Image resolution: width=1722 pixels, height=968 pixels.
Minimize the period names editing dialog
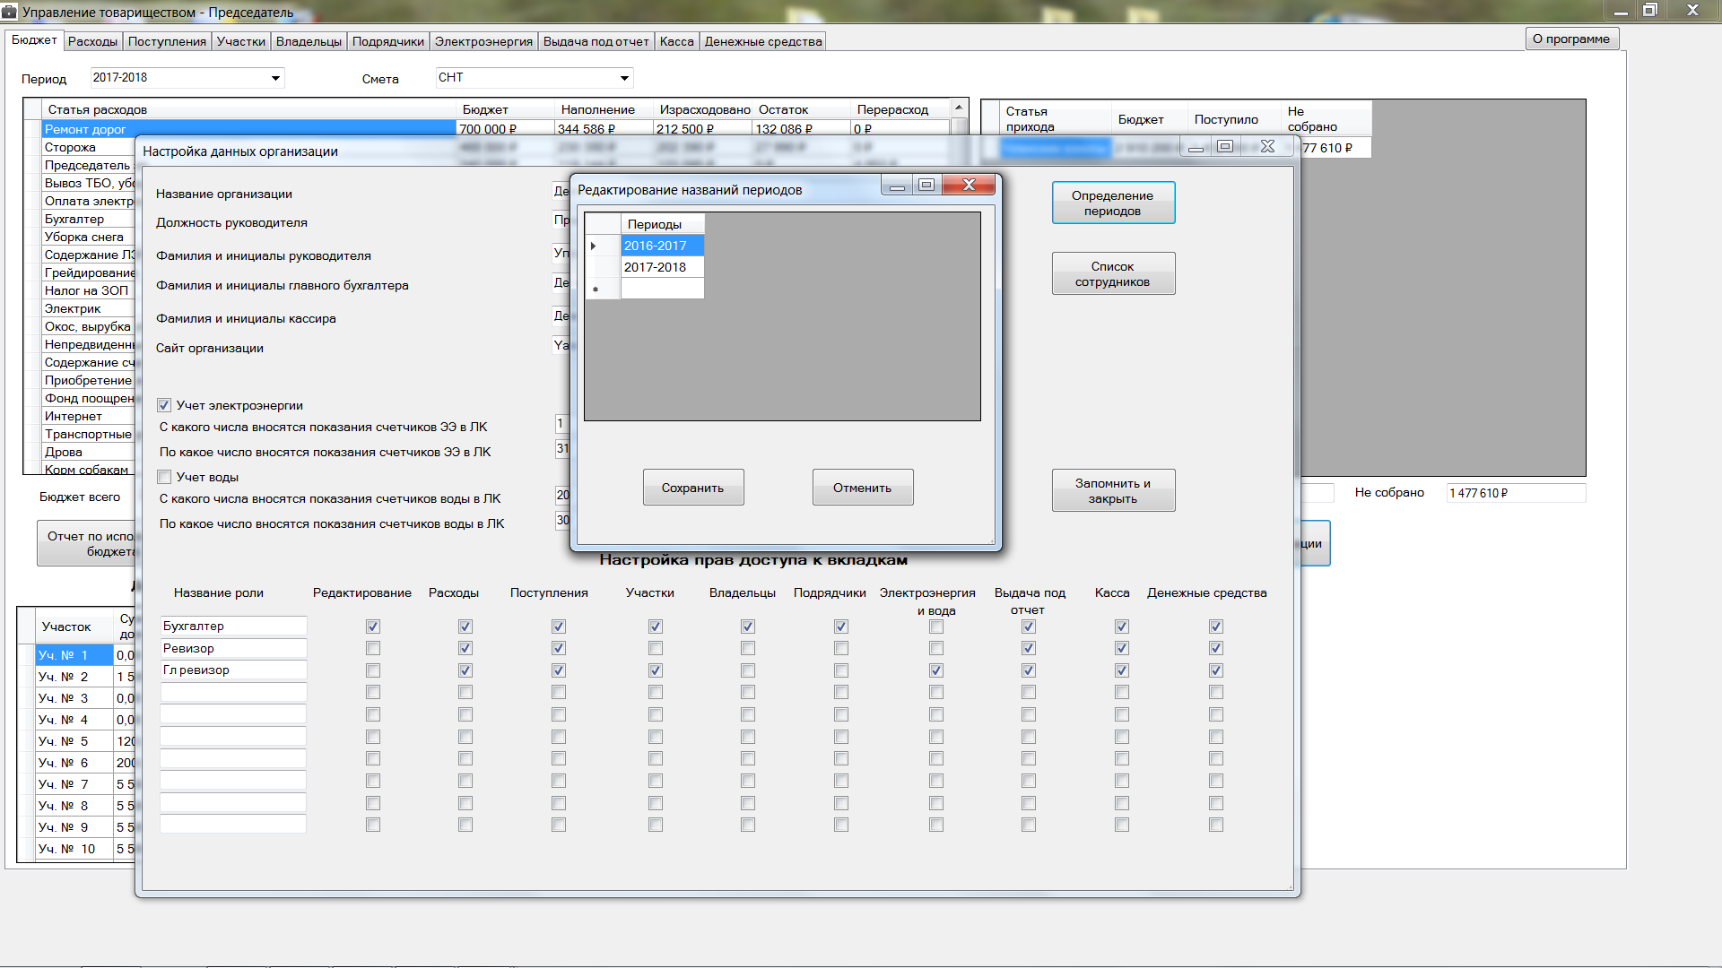click(897, 185)
